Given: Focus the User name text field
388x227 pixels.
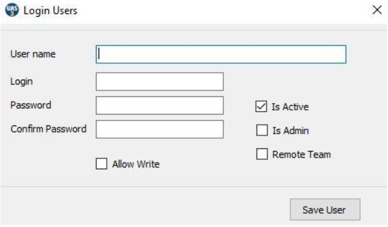Looking at the screenshot, I should (221, 54).
